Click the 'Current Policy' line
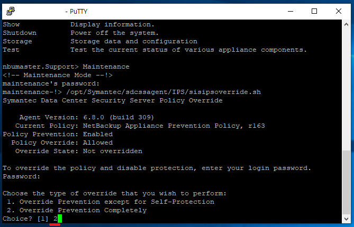Screen dimensions: 354x227 pyautogui.click(x=140, y=126)
